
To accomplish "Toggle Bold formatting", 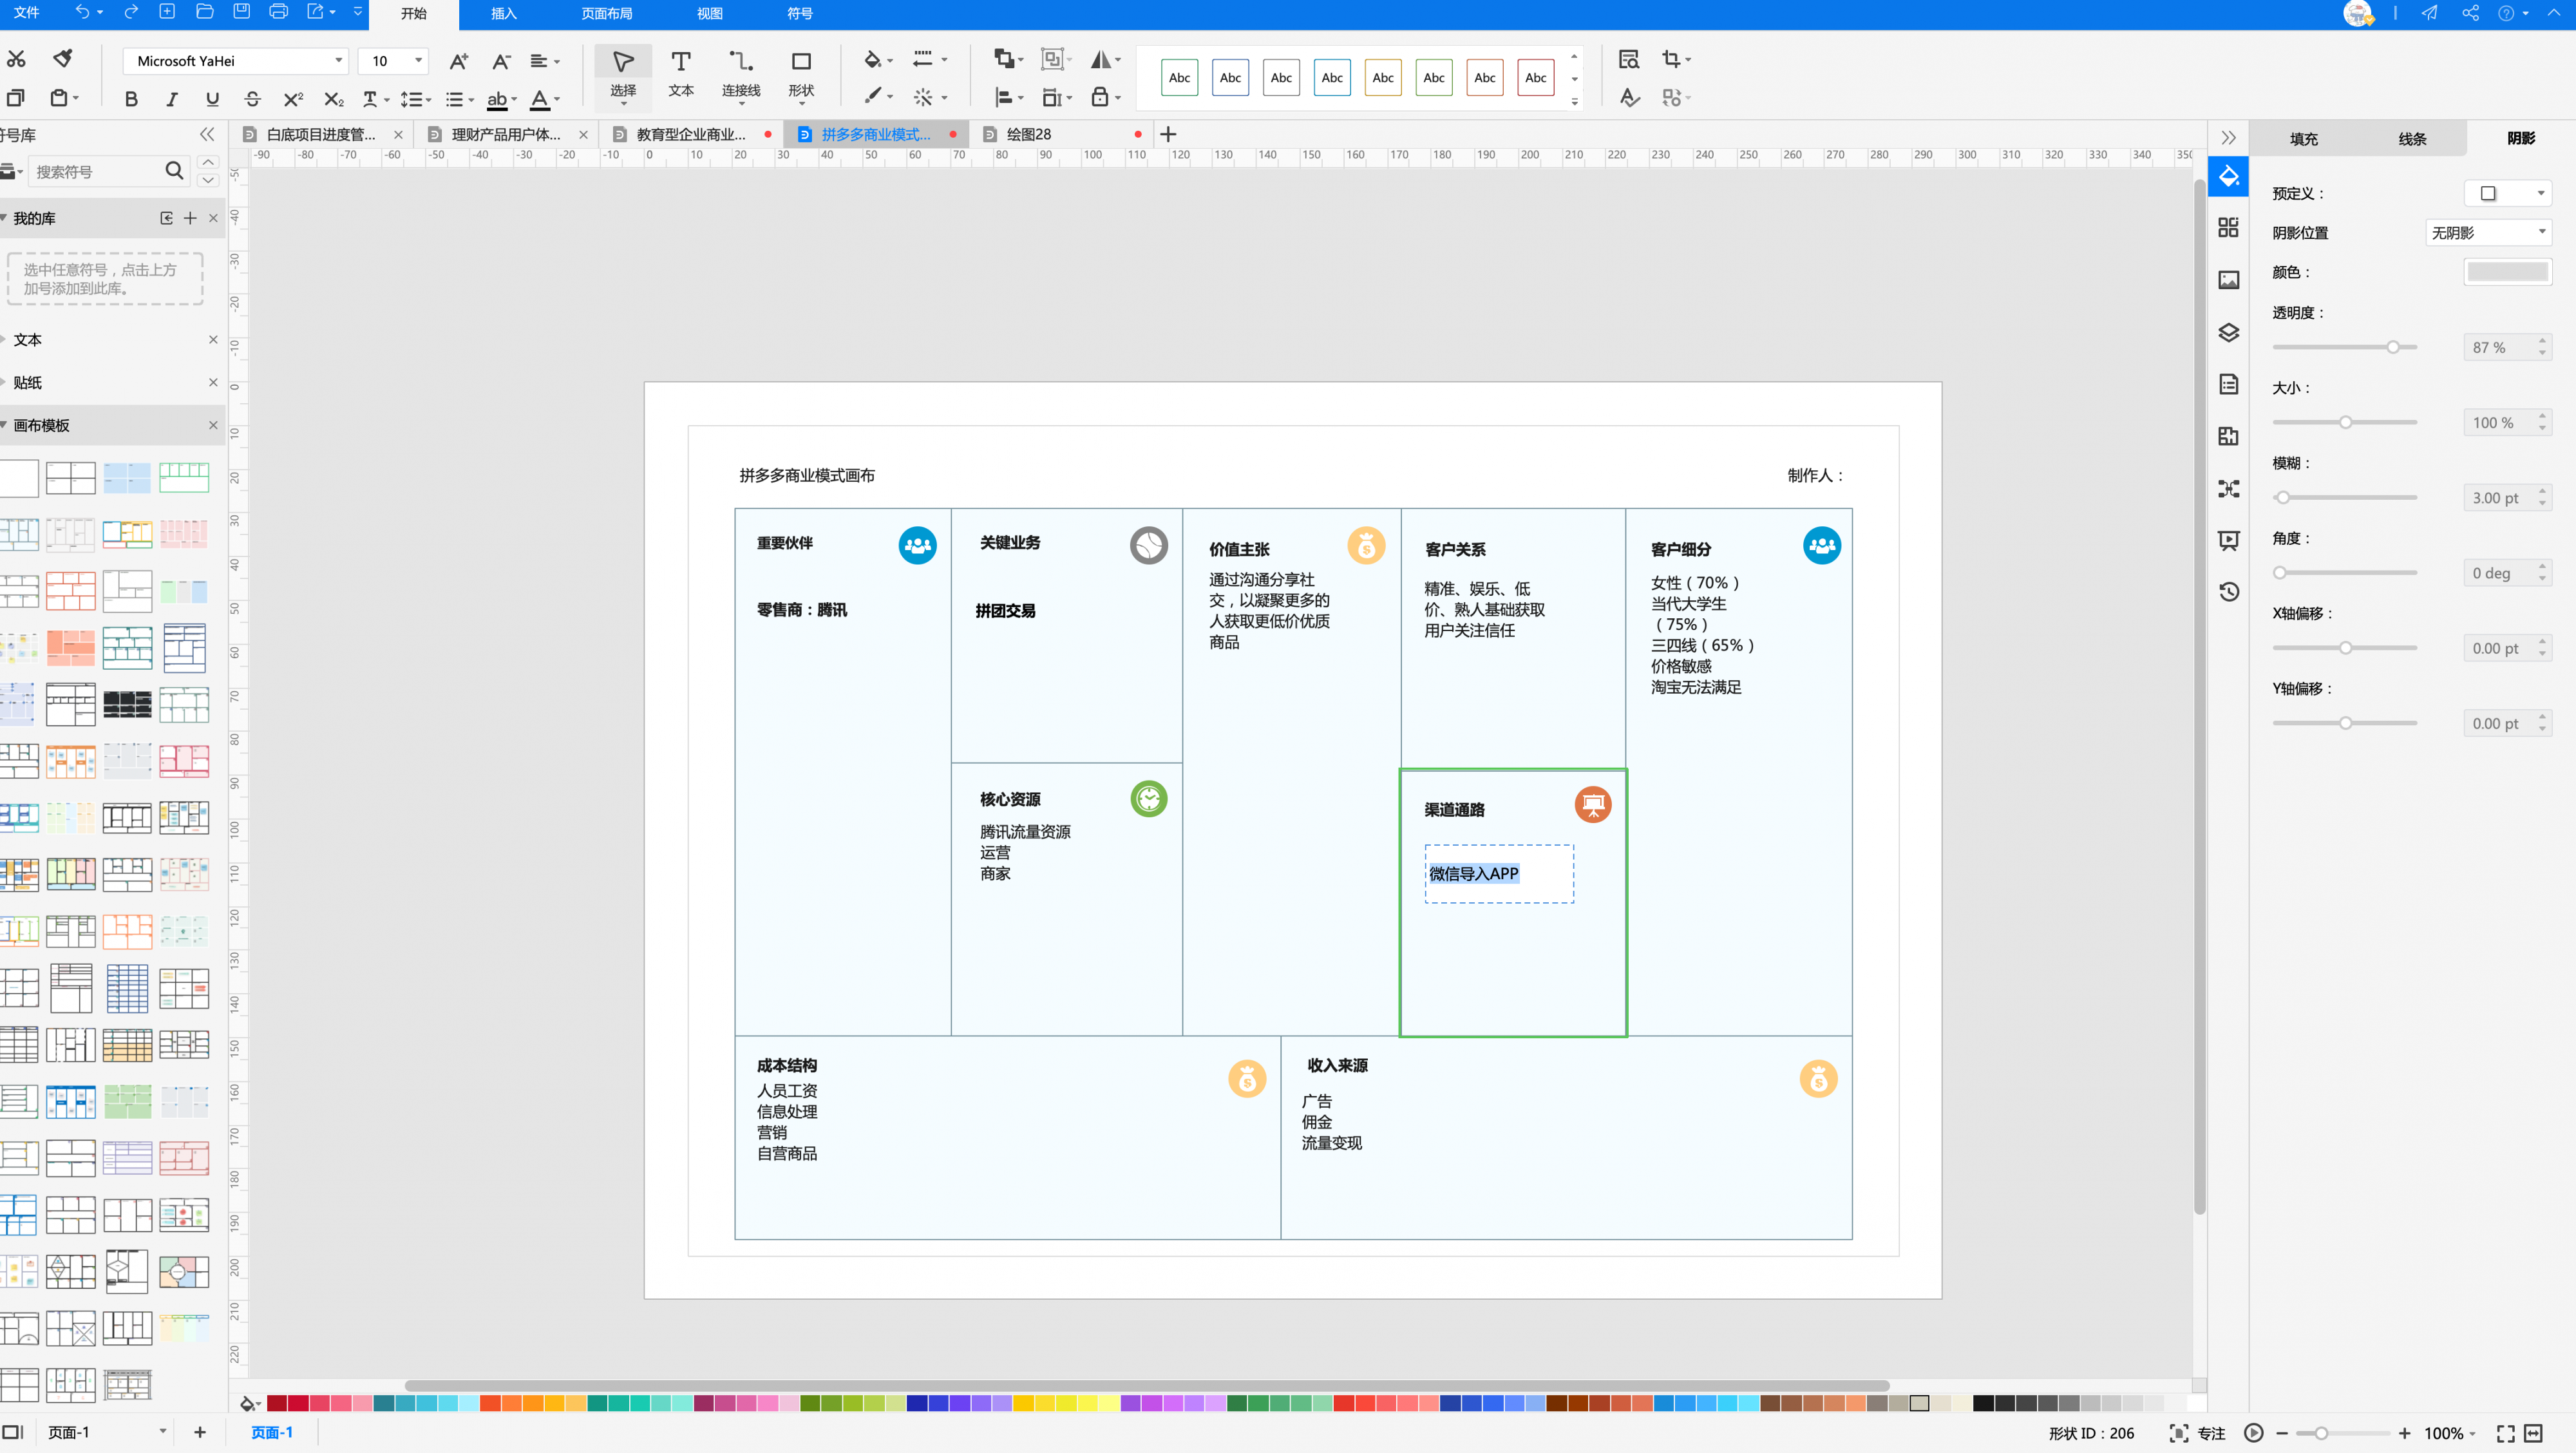I will click(x=131, y=99).
